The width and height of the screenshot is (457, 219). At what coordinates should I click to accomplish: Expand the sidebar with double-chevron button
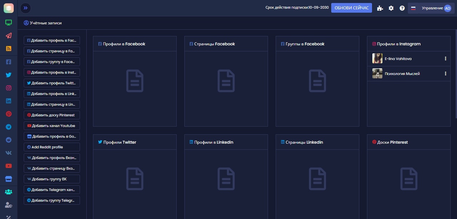[x=25, y=8]
